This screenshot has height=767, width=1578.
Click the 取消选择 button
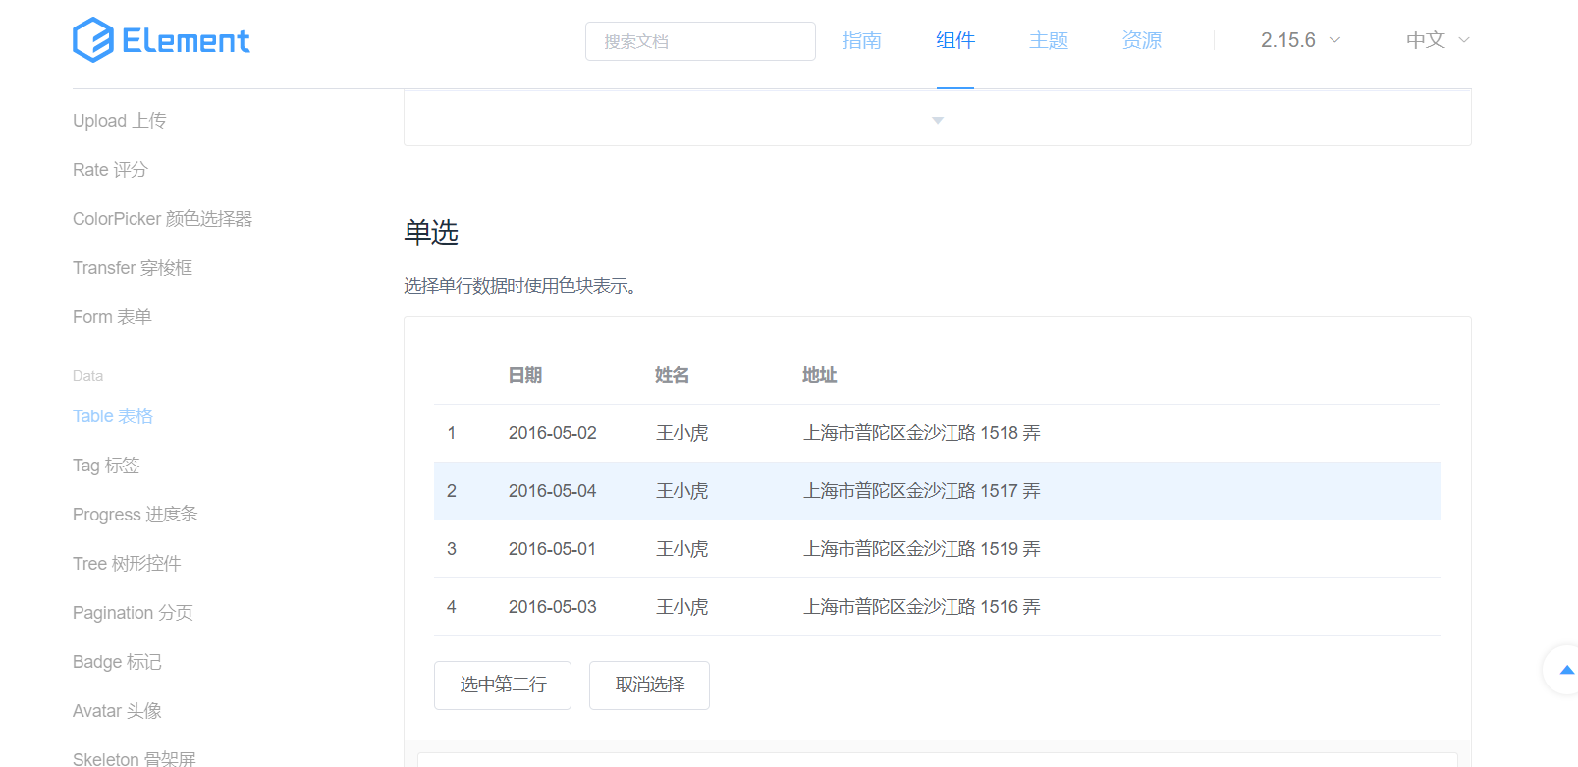point(649,685)
